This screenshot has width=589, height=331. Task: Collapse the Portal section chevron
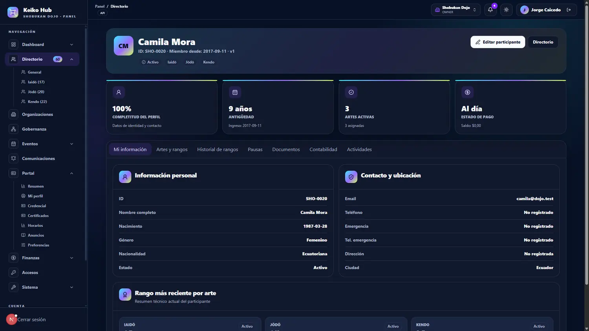coord(71,173)
